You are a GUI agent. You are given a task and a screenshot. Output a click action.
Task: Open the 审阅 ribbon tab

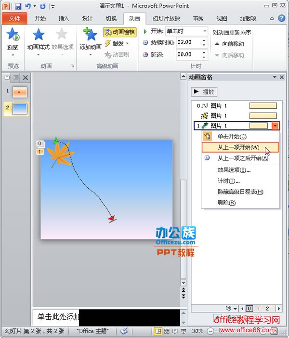tap(198, 19)
